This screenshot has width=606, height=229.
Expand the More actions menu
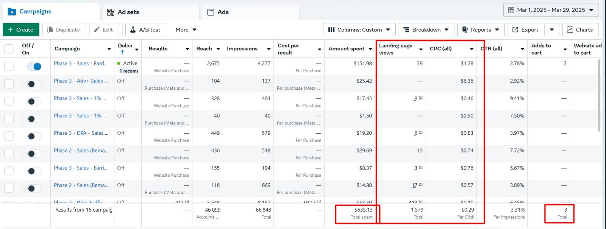[186, 30]
